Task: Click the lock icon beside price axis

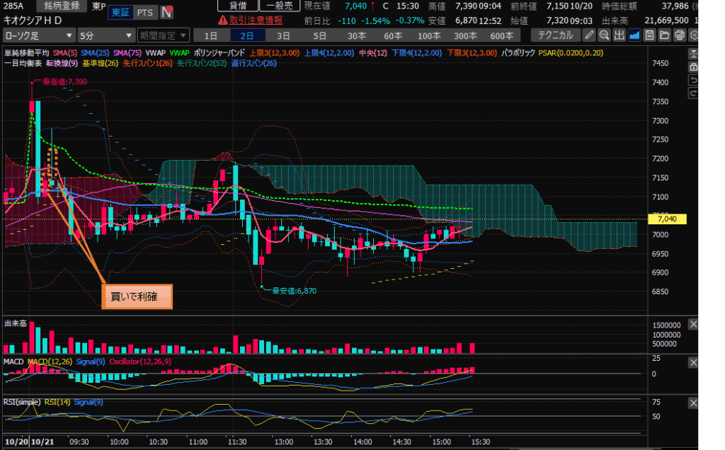Action: (693, 67)
